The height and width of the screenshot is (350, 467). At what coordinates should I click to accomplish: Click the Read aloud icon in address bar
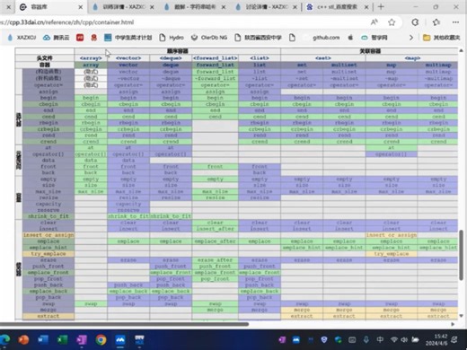click(374, 22)
